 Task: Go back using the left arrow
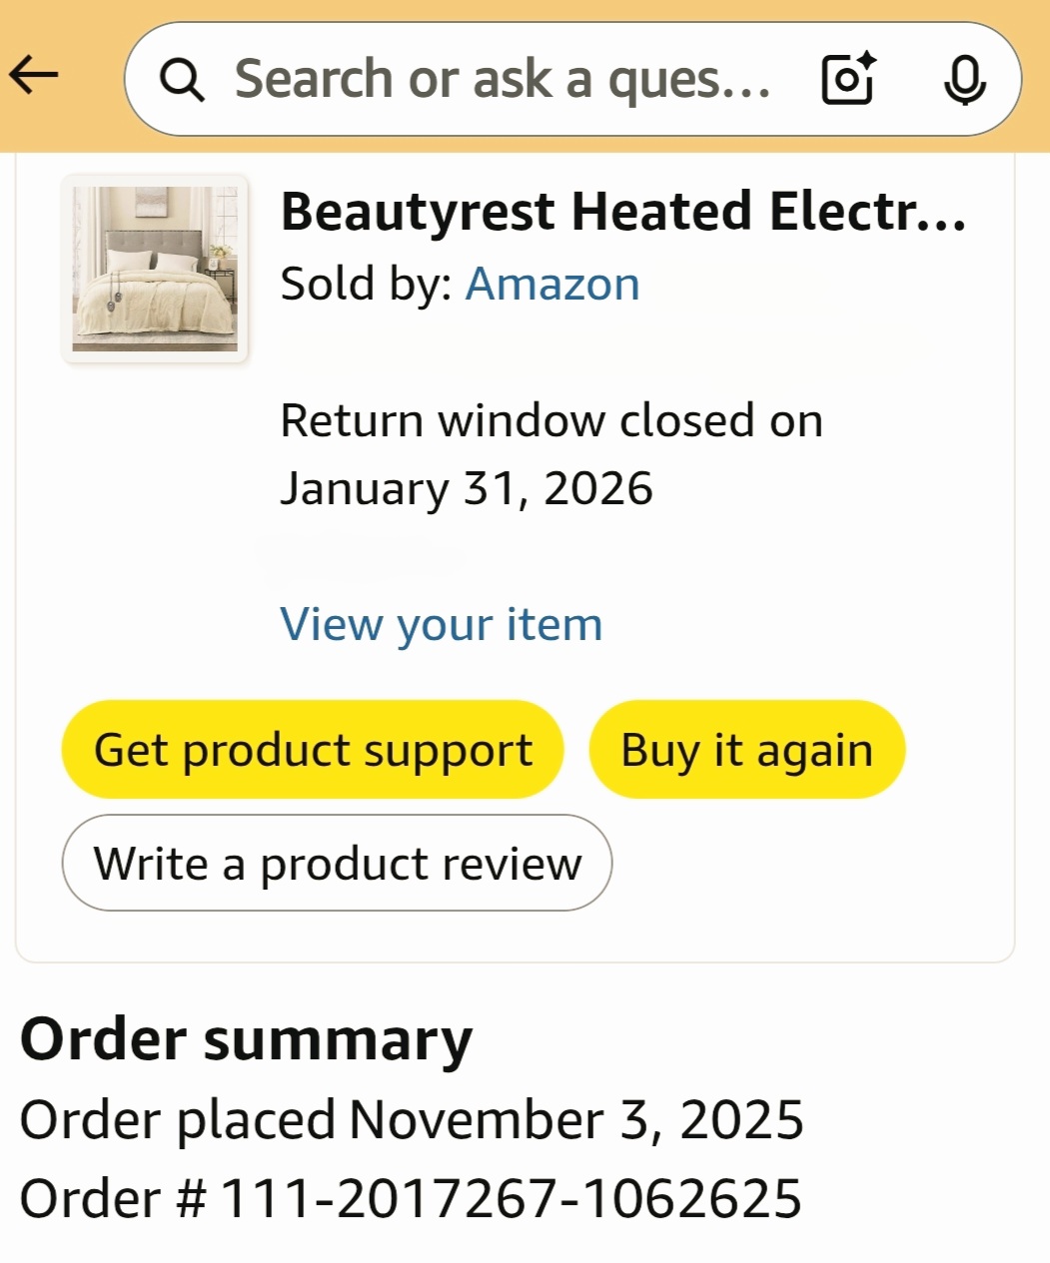point(34,75)
